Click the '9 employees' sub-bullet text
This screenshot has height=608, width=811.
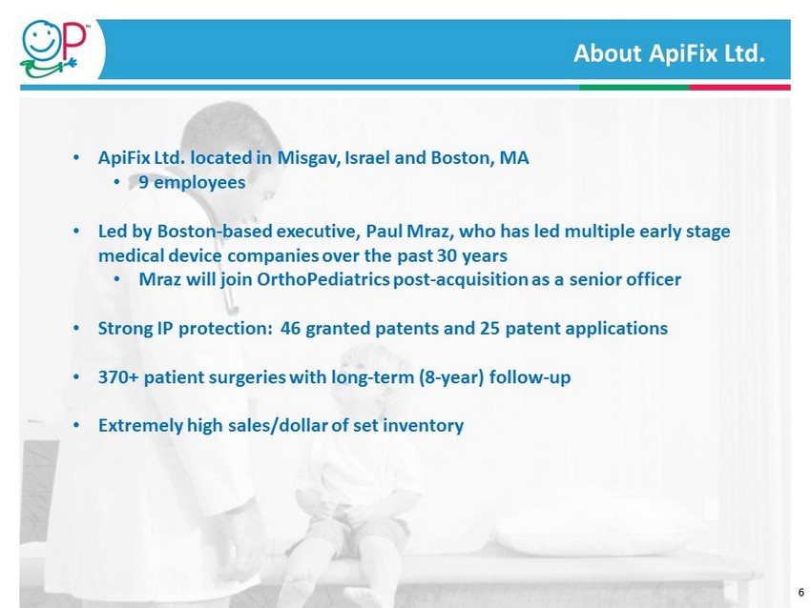coord(192,182)
